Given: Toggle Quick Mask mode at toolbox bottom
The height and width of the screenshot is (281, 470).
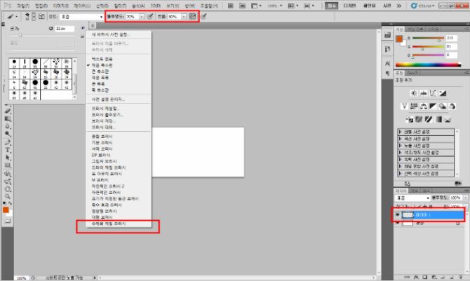Looking at the screenshot, I should click(x=8, y=221).
